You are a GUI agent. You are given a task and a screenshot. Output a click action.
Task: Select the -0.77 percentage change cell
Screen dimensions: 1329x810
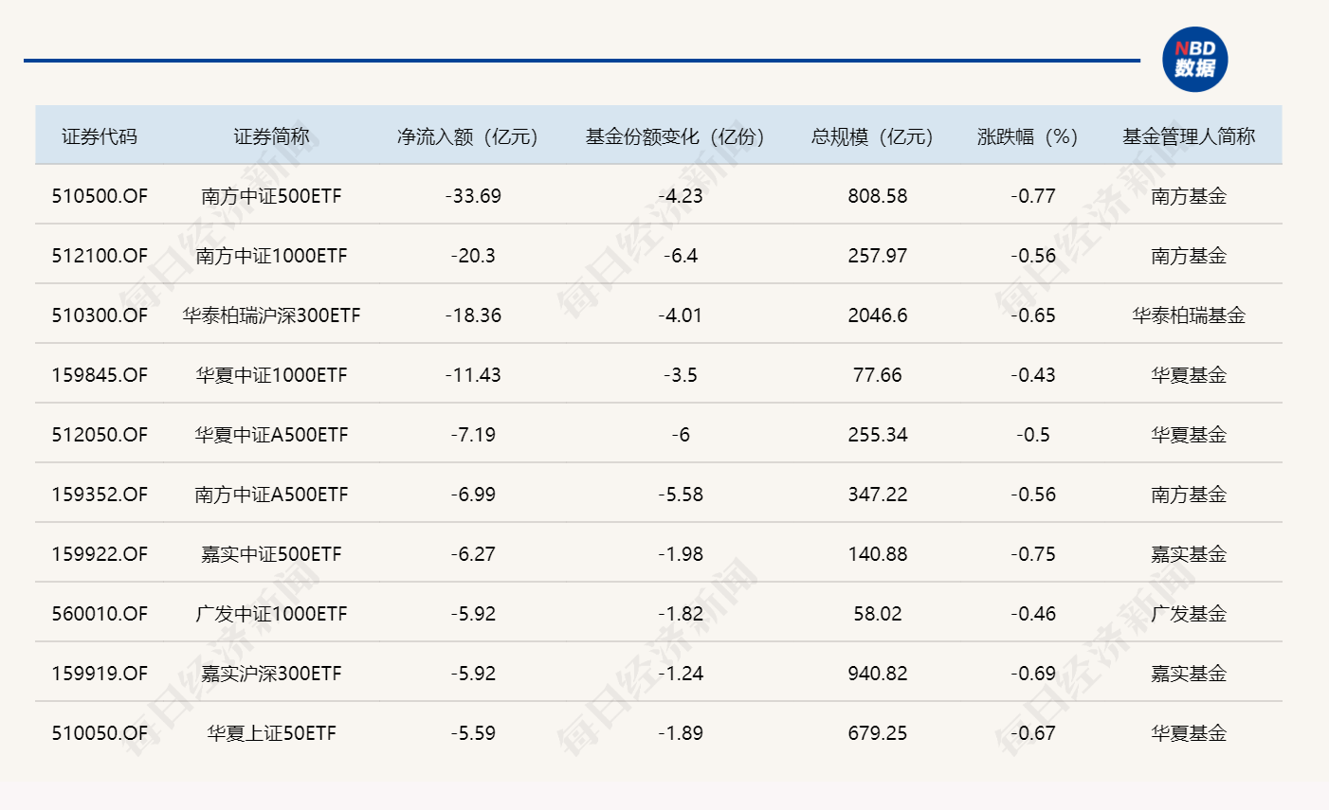pyautogui.click(x=1033, y=196)
